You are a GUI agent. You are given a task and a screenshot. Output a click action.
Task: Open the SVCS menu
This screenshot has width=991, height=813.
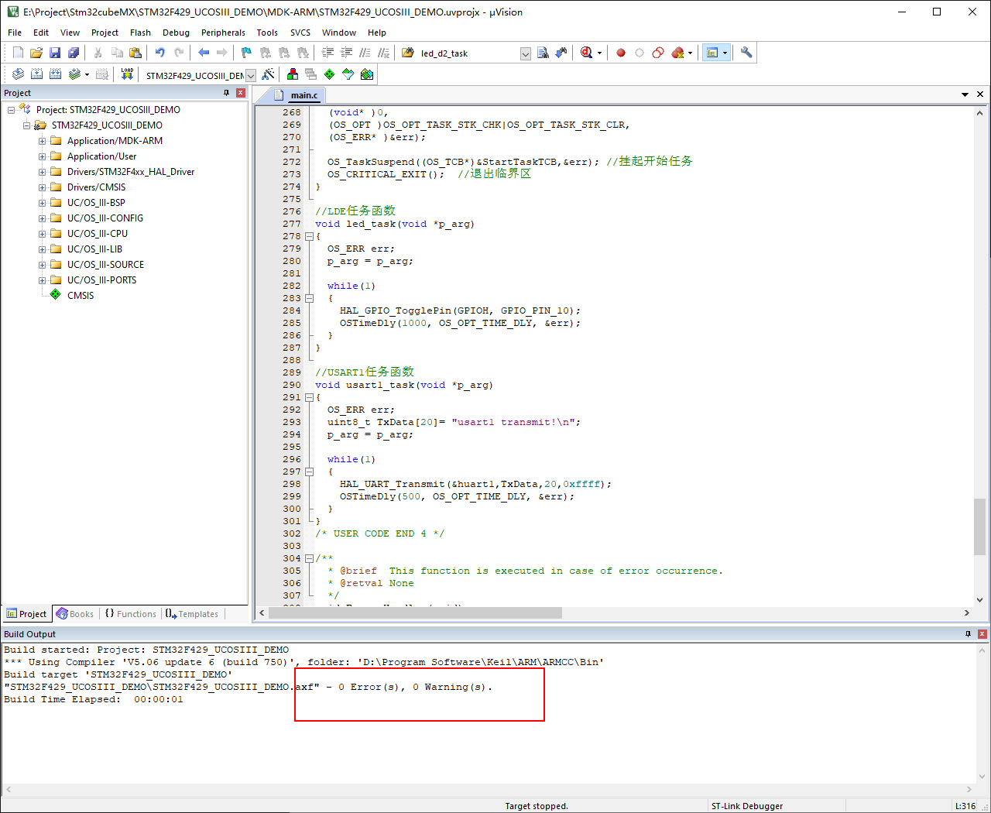click(x=300, y=33)
